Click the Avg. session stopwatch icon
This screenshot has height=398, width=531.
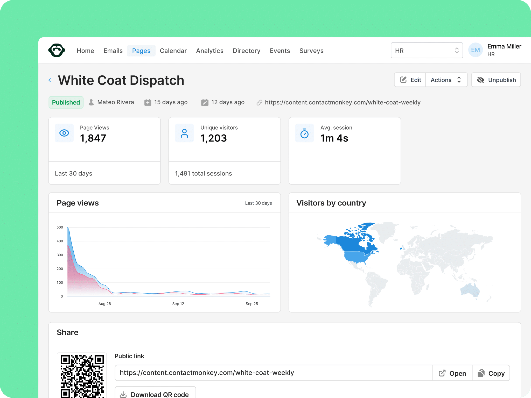point(304,133)
